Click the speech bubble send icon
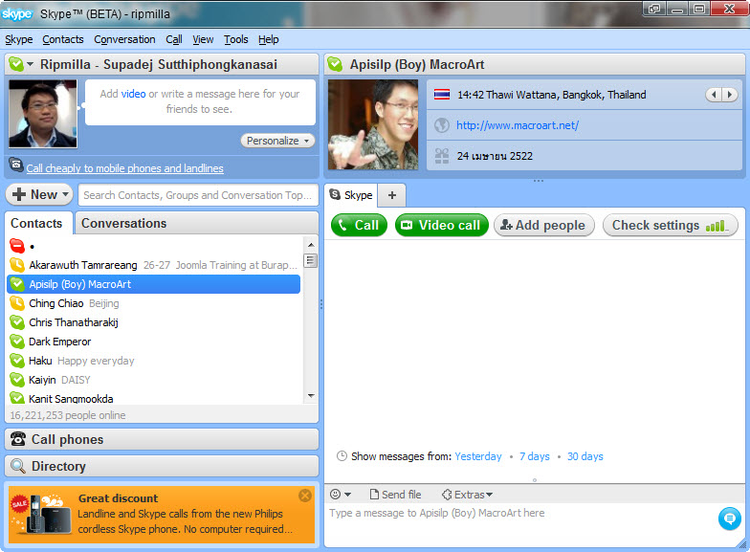Screen dimensions: 750x552 730,519
